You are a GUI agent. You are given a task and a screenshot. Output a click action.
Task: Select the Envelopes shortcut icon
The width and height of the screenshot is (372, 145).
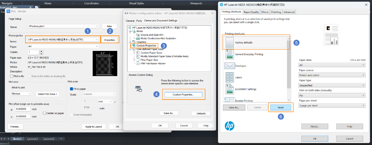(230, 66)
